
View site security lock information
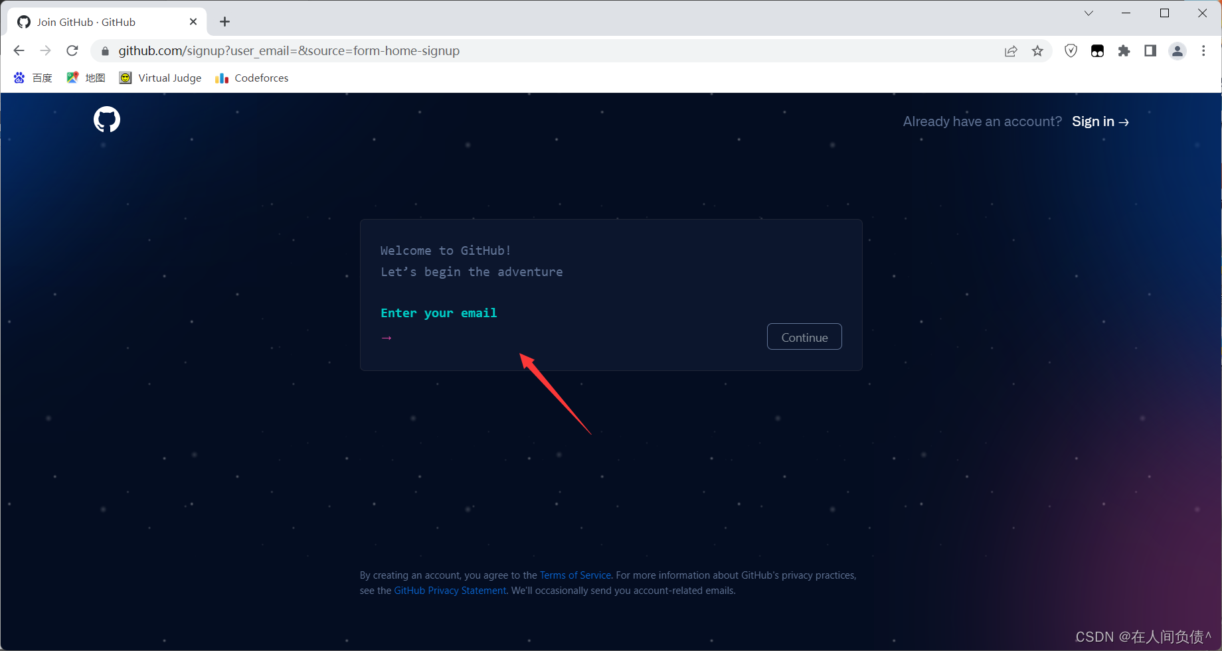coord(105,51)
